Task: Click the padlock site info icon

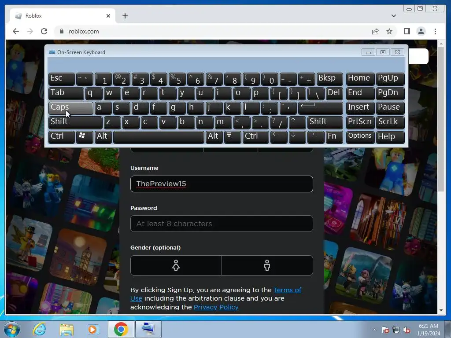Action: point(62,31)
